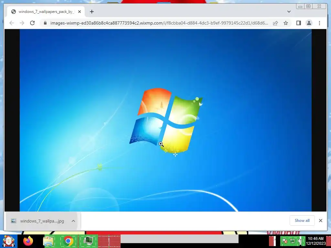Image resolution: width=331 pixels, height=248 pixels.
Task: Bookmark this tab with the star icon
Action: click(x=286, y=23)
